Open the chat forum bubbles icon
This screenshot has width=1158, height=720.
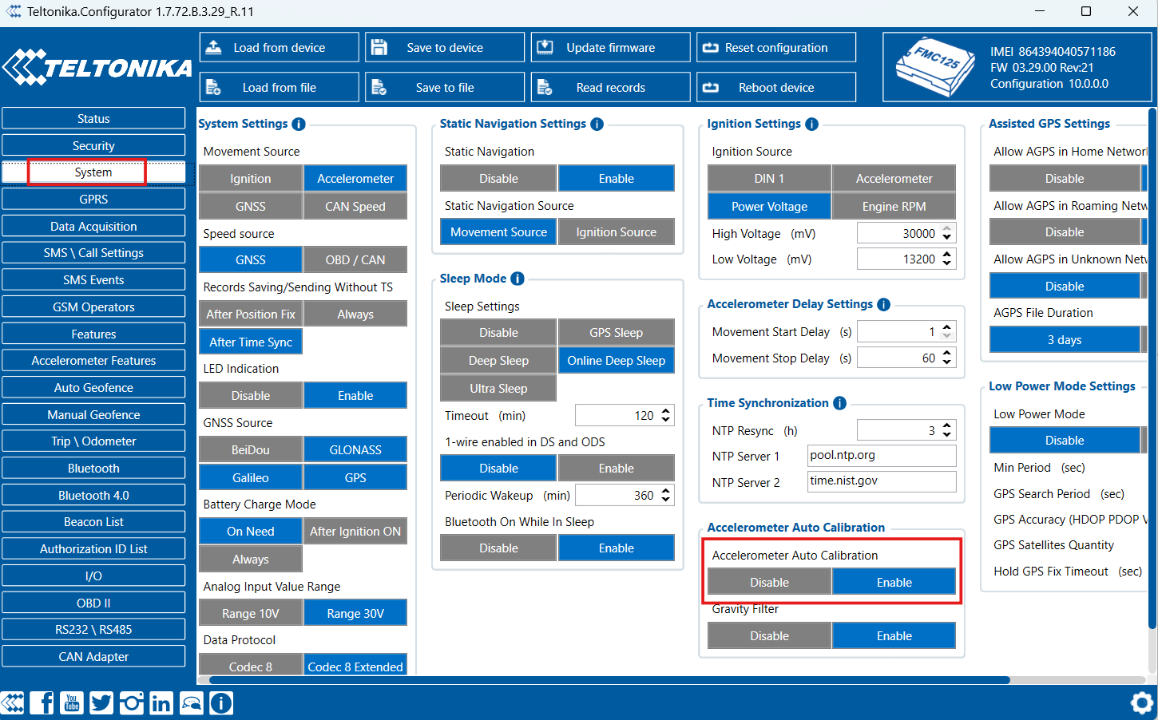click(x=192, y=702)
